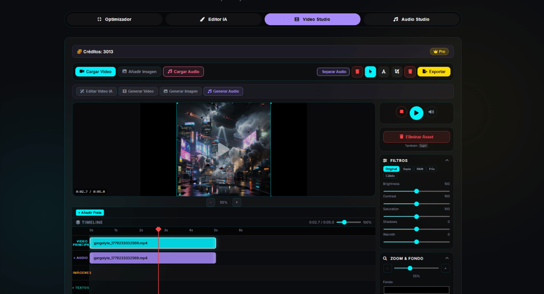Adjust the timeline zoom slider at 100%

(349, 222)
